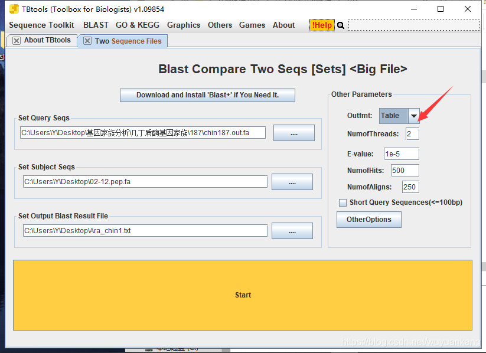Click the TBtools app logo icon

point(14,9)
